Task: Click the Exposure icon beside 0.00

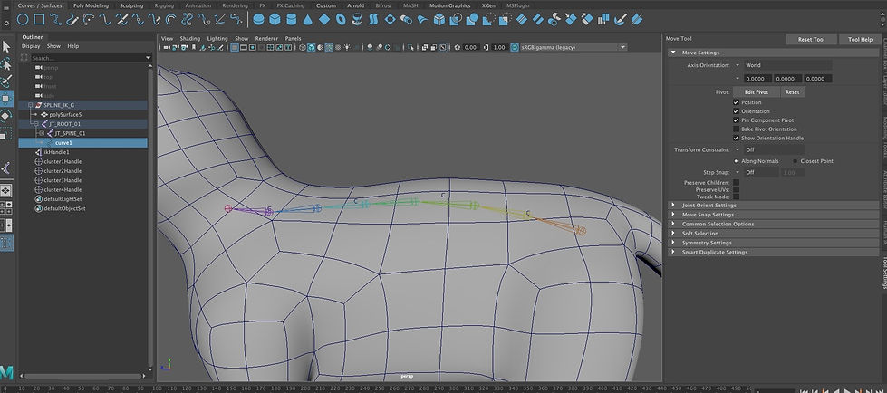Action: [x=457, y=47]
